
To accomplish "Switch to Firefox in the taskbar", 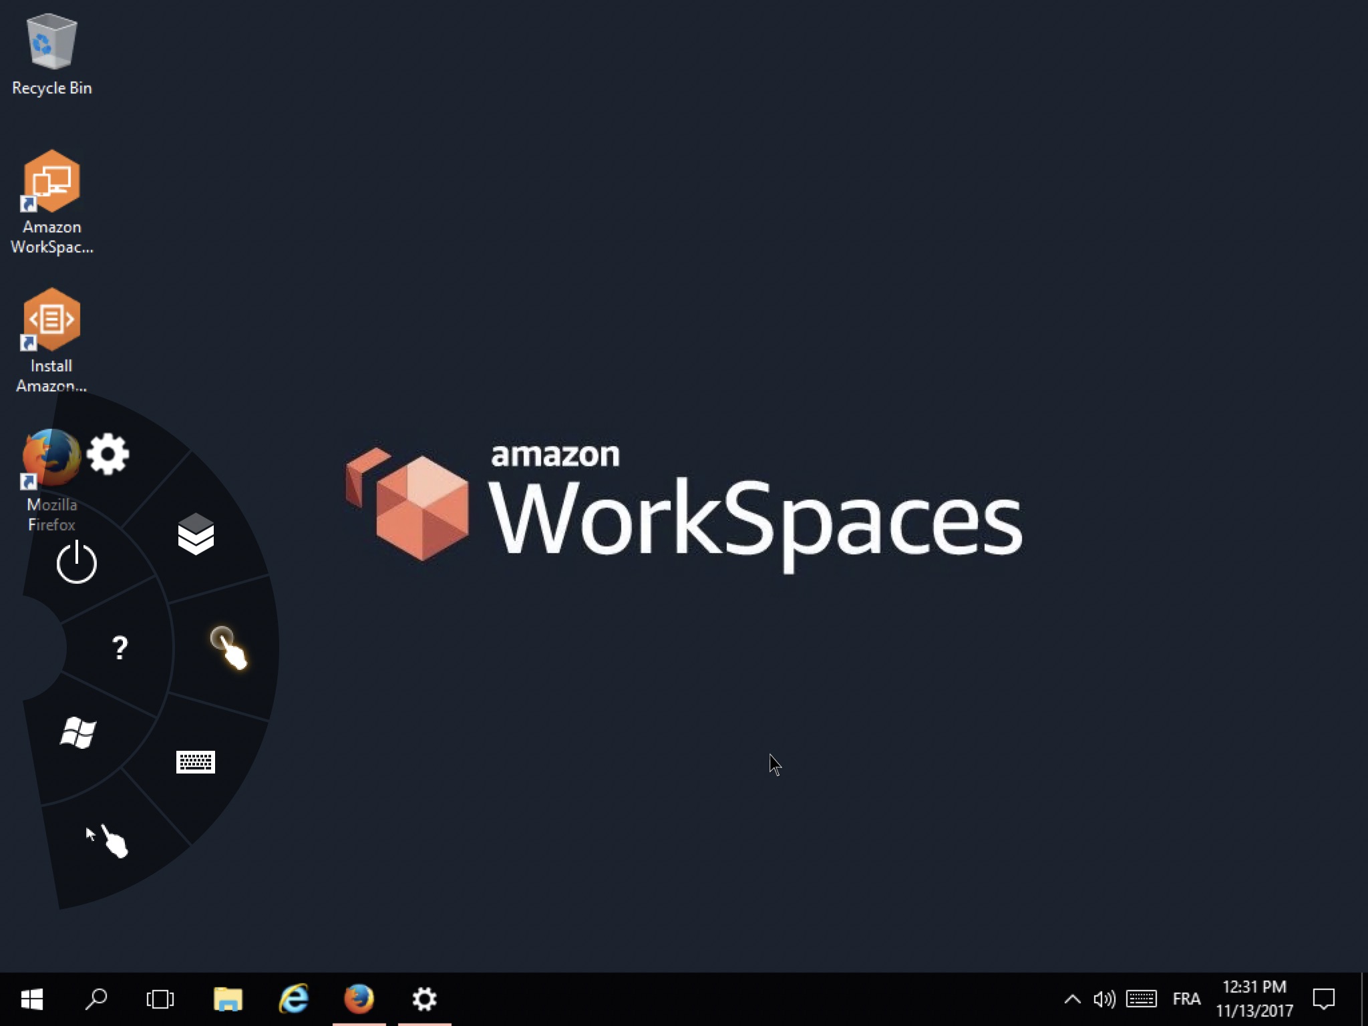I will (x=359, y=999).
